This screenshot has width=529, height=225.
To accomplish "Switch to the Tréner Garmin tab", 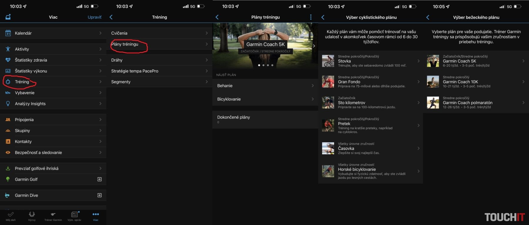I will (x=53, y=216).
